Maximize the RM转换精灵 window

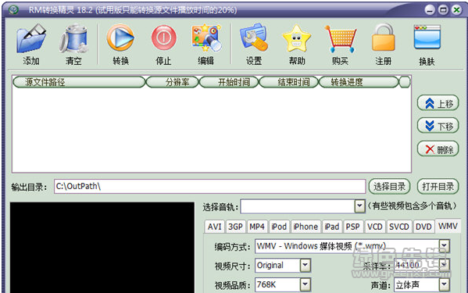443,10
